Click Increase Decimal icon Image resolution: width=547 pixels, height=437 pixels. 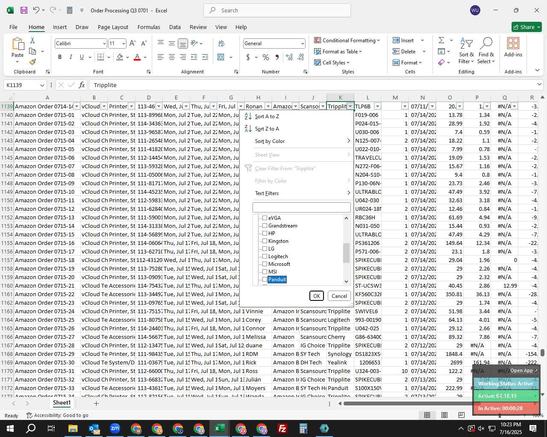click(289, 57)
